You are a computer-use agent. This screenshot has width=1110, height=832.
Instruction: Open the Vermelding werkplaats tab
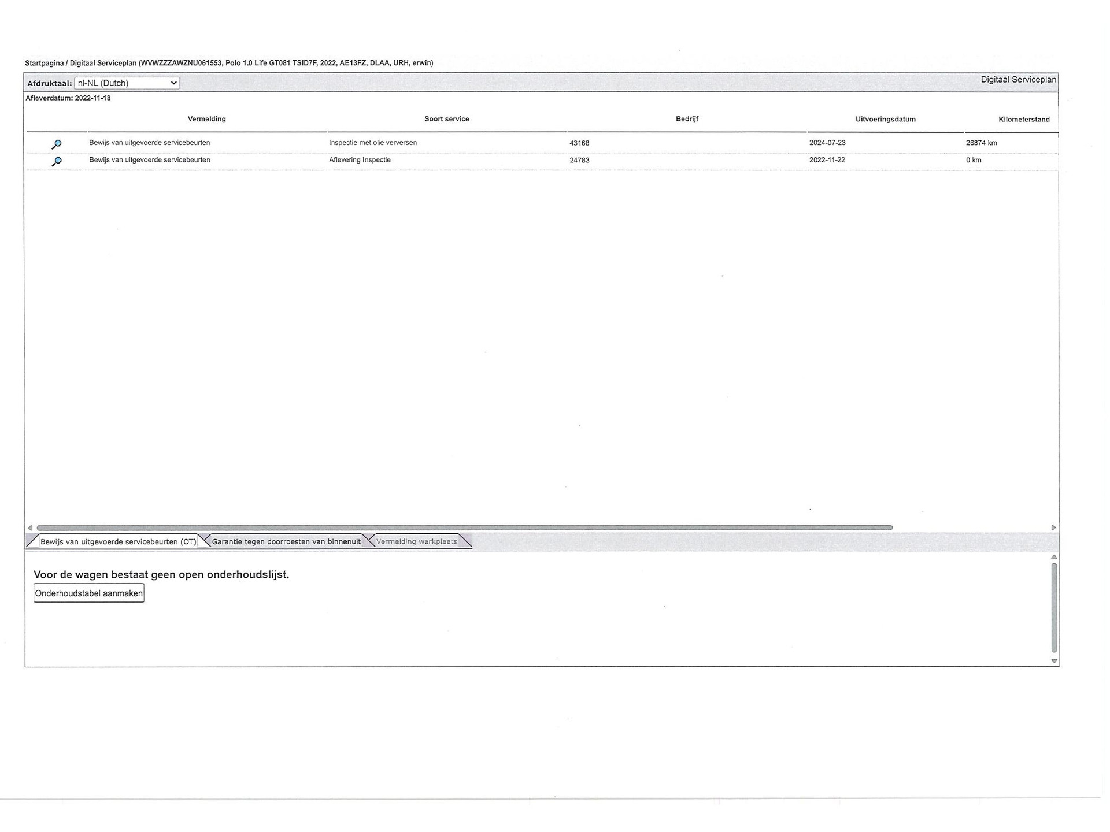tap(416, 541)
